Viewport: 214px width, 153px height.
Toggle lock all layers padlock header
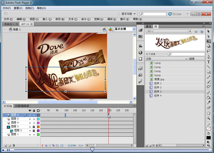34,111
